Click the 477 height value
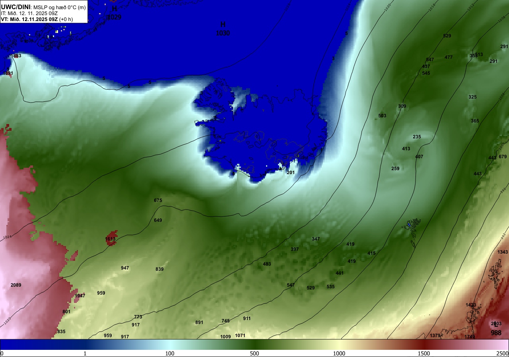Viewport: 509px width, 357px height. [449, 57]
